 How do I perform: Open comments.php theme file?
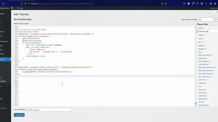204,105
